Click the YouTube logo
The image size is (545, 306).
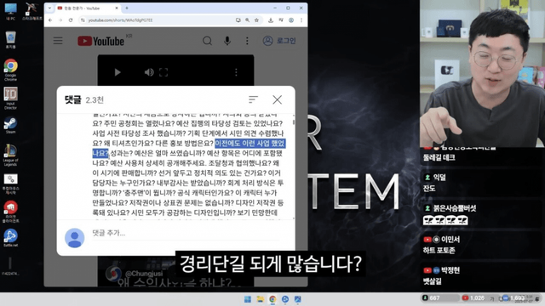point(100,41)
